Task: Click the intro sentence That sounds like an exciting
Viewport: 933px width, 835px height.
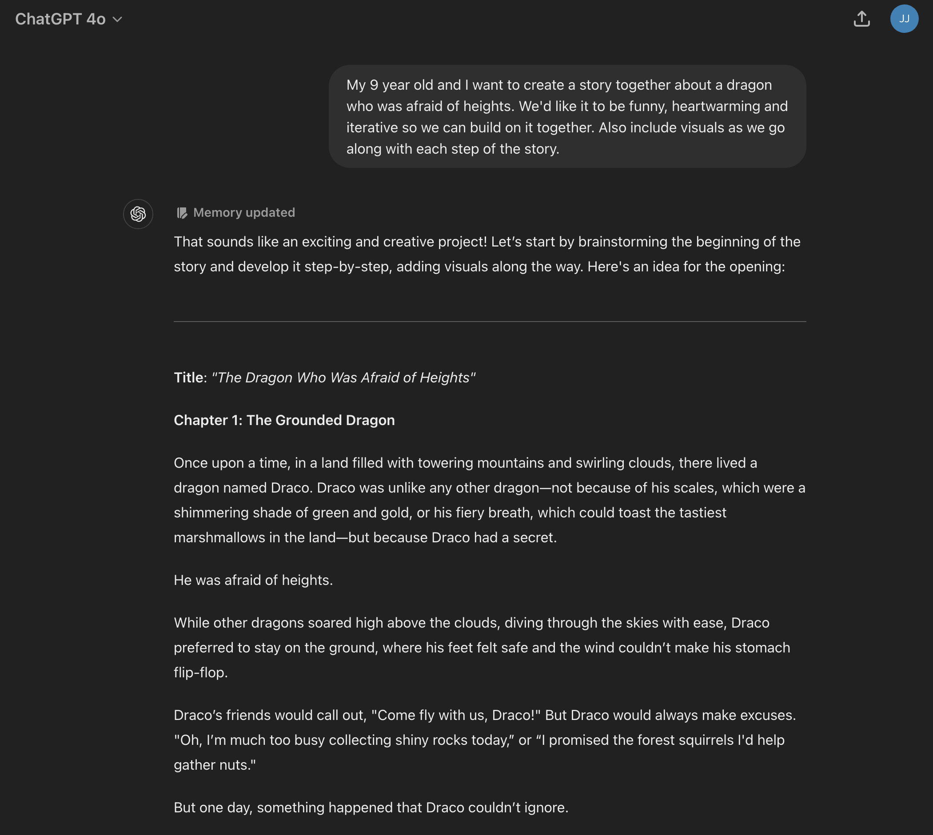Action: (486, 242)
